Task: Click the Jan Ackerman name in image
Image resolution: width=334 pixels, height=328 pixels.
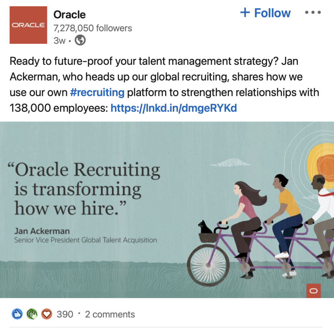Action: 42,231
